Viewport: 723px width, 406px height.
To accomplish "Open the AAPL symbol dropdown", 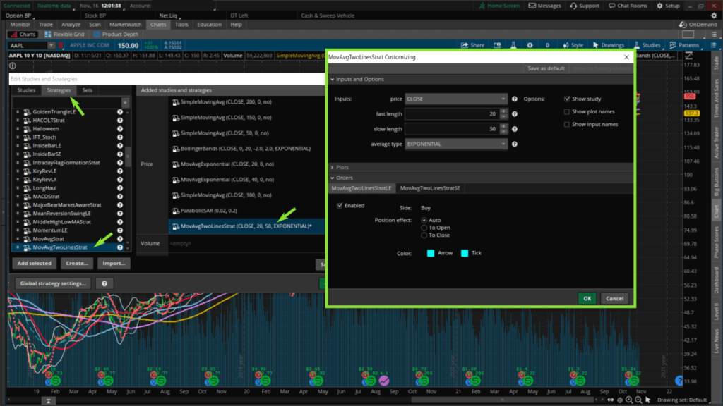I will (x=51, y=46).
